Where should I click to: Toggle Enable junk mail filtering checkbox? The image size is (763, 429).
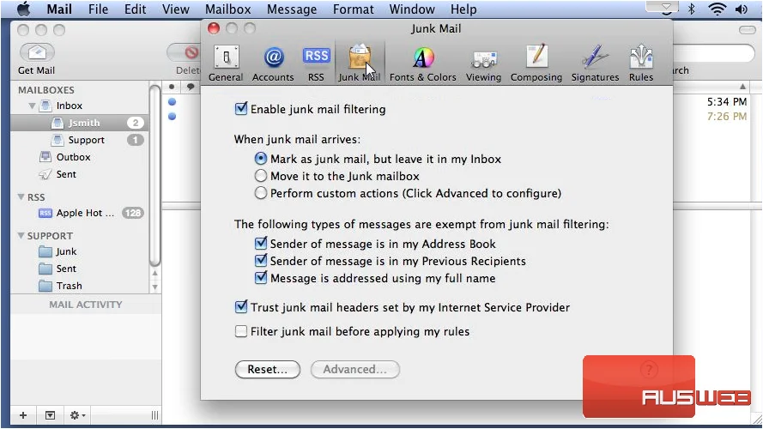tap(241, 108)
